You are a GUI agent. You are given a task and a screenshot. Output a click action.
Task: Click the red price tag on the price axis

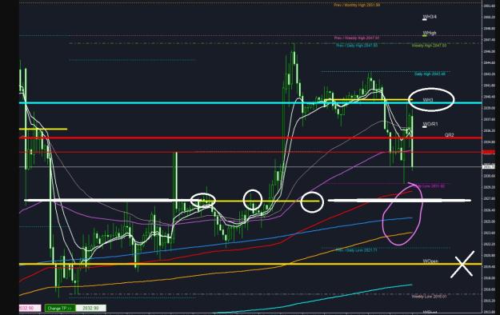point(488,153)
